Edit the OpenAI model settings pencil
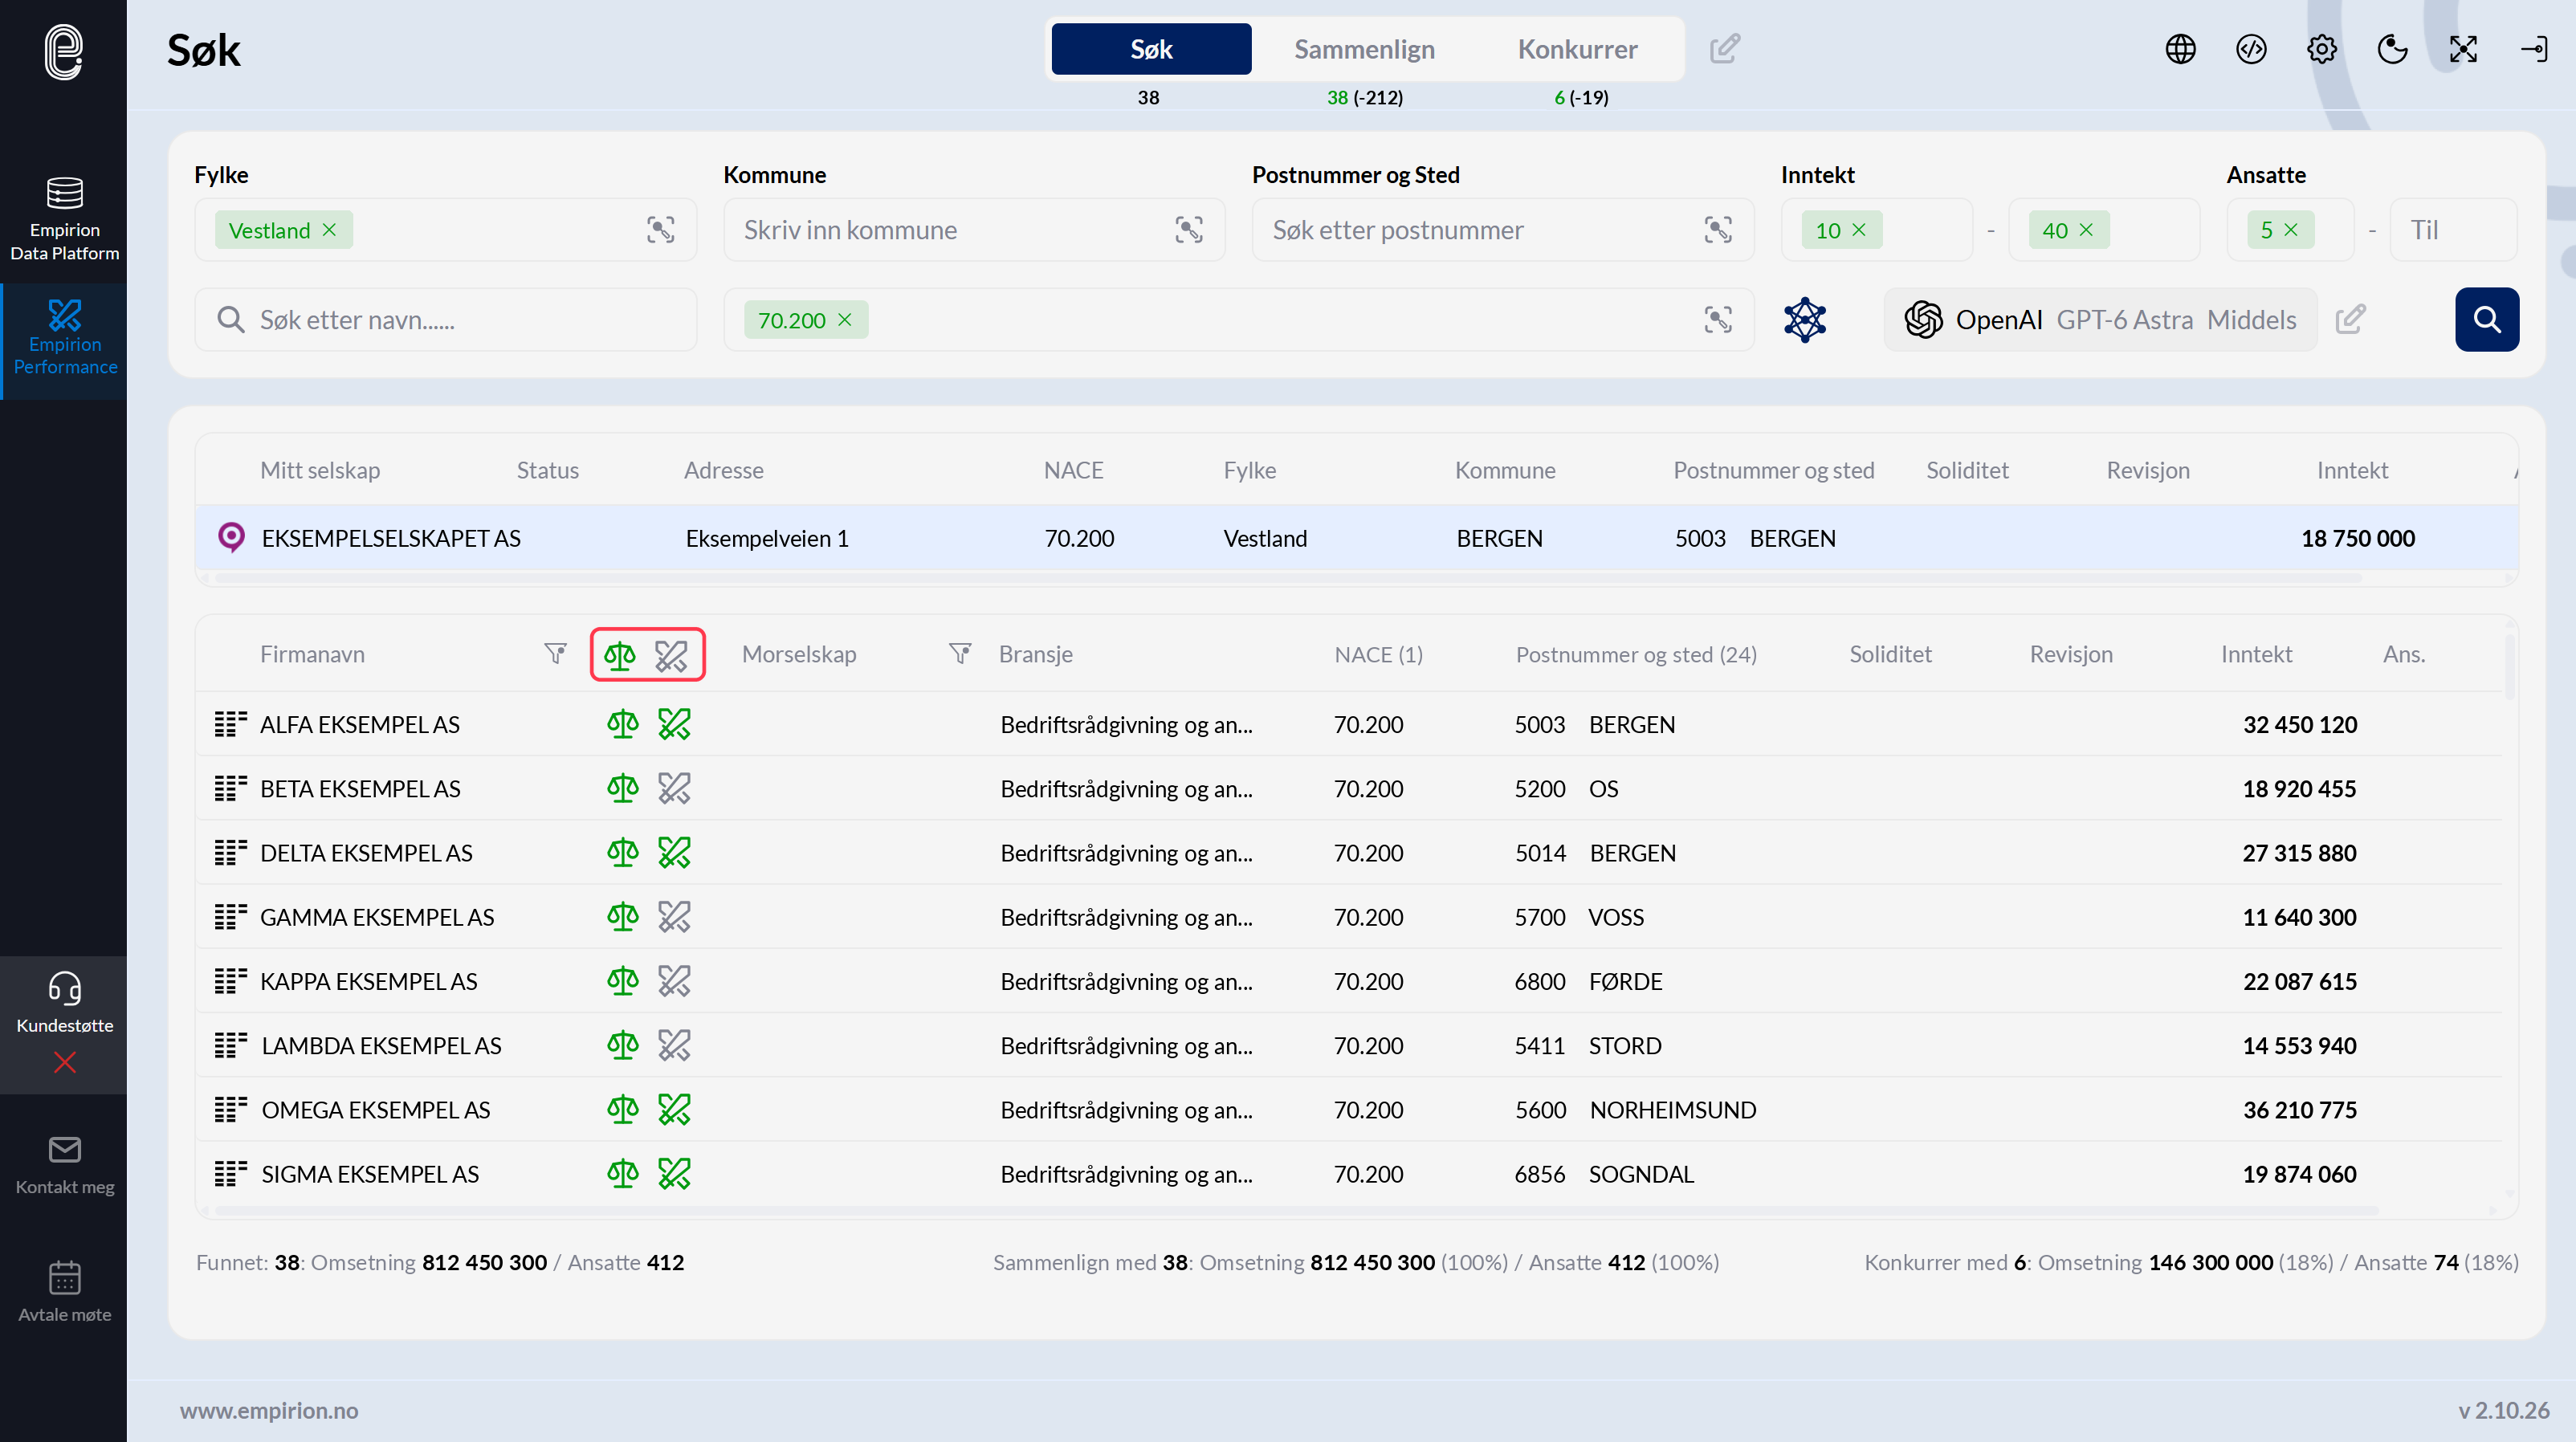2576x1442 pixels. [2350, 320]
